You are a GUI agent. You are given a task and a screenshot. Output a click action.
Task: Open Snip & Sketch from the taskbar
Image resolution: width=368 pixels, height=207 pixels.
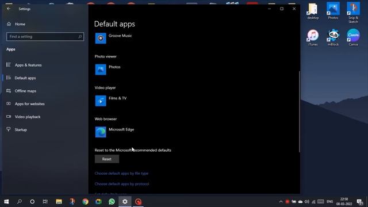72,202
